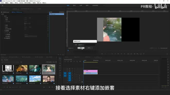Viewport: 170px width, 95px height.
Task: Open Program monitor Button Editor plus
Action: [x=167, y=54]
